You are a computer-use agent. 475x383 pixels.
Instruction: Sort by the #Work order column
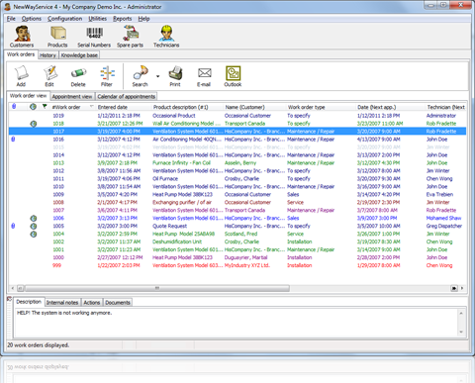[x=72, y=107]
